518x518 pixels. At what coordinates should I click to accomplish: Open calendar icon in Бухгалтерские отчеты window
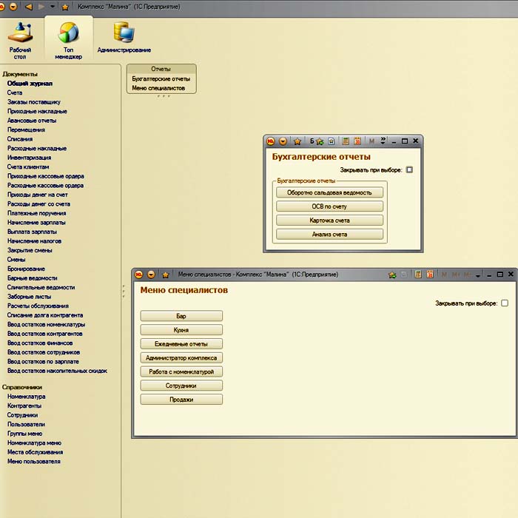(357, 141)
